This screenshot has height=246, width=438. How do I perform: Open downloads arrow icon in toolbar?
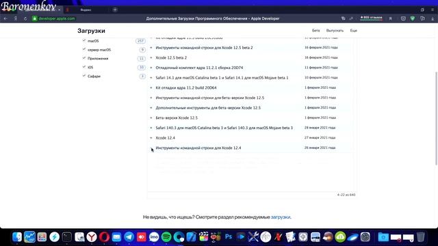433,18
